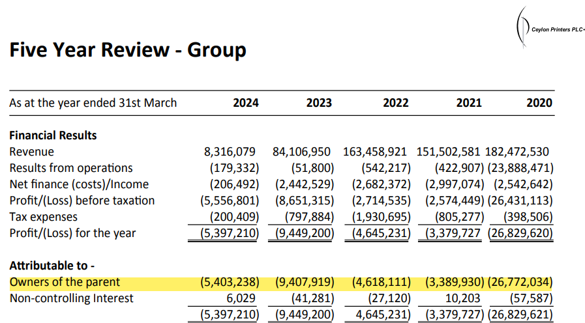The height and width of the screenshot is (323, 585).
Task: Click the highlighted 'Owners of the parent' label
Action: (65, 282)
